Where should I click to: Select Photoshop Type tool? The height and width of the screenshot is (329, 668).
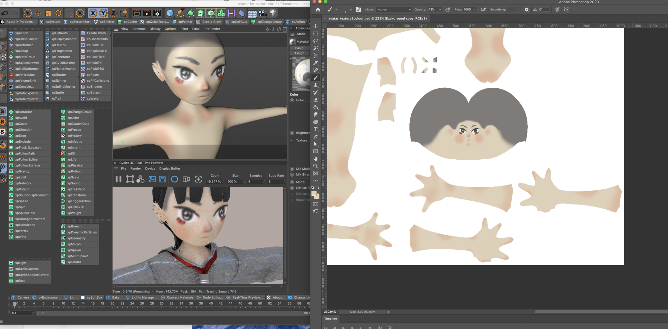(316, 129)
